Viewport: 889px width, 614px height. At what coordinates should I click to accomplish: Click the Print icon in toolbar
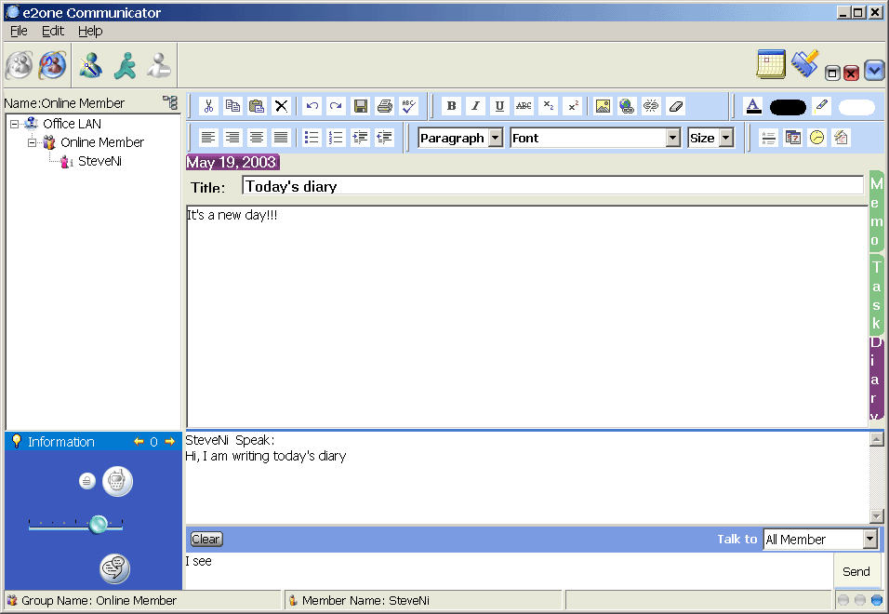[x=385, y=106]
